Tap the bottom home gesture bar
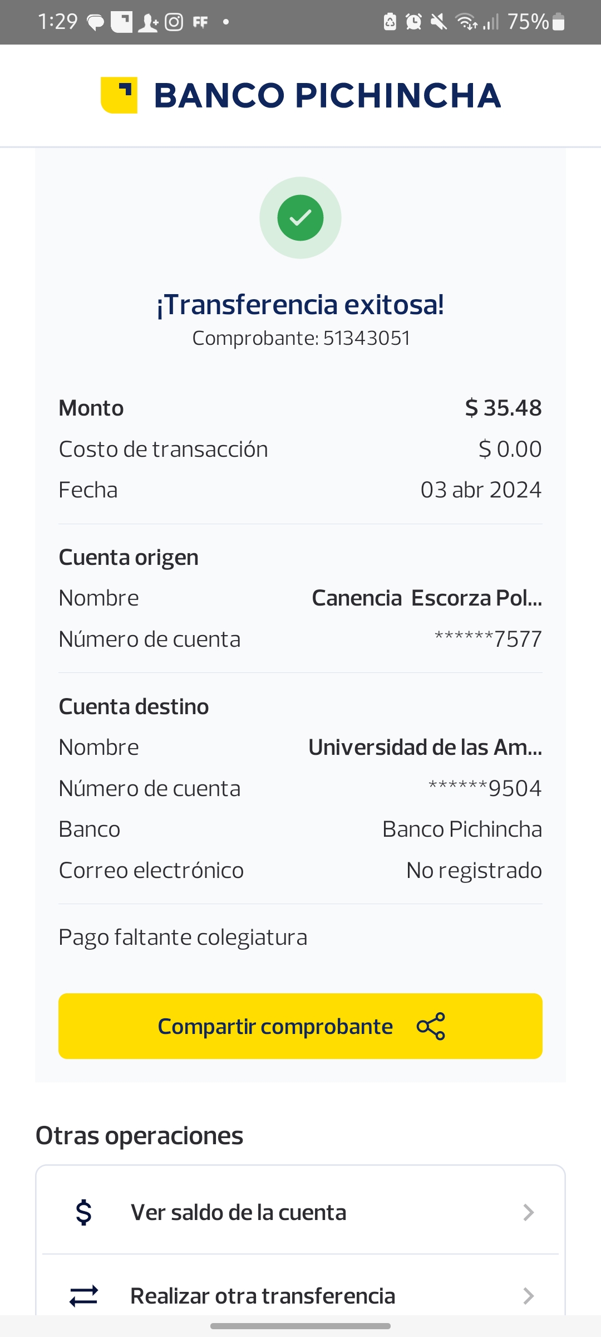This screenshot has width=601, height=1337. 300,1326
